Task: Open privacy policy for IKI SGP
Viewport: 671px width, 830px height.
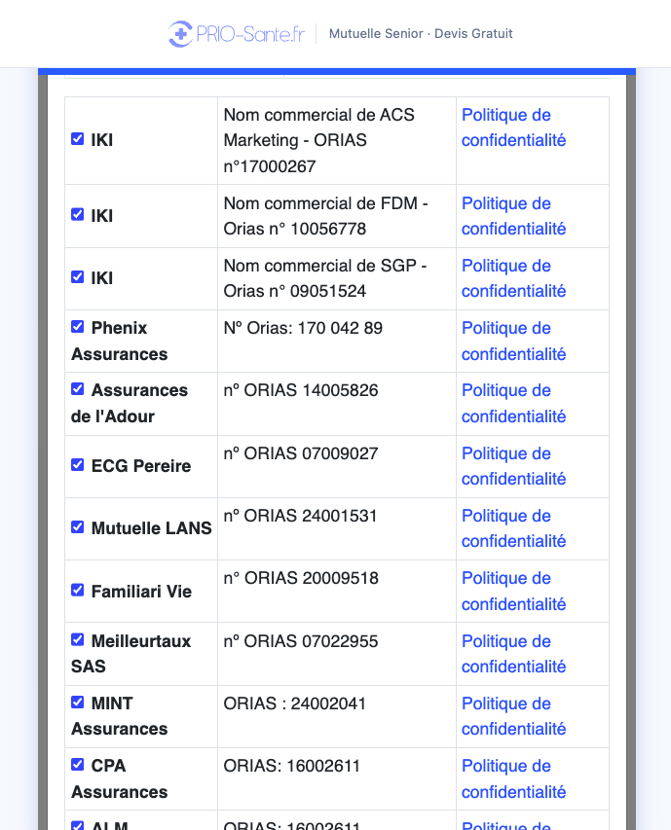Action: pyautogui.click(x=513, y=278)
